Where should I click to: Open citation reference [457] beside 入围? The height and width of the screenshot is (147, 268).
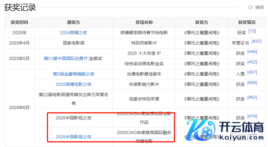[252, 72]
